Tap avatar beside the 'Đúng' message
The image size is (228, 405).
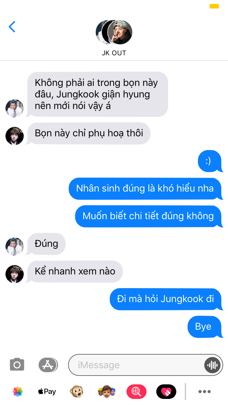pos(15,246)
